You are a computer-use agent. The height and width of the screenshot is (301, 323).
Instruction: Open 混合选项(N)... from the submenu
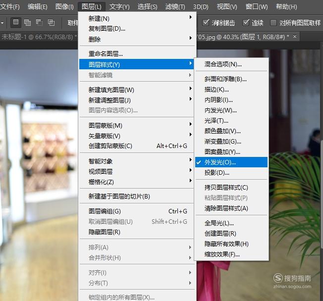click(231, 64)
